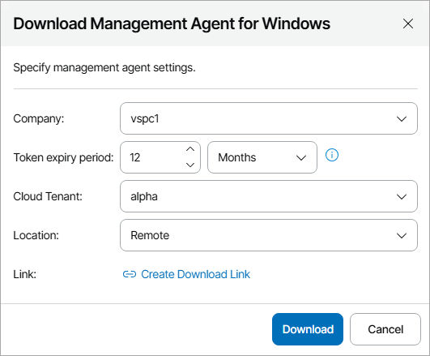
Task: Cancel the download dialog
Action: click(385, 329)
